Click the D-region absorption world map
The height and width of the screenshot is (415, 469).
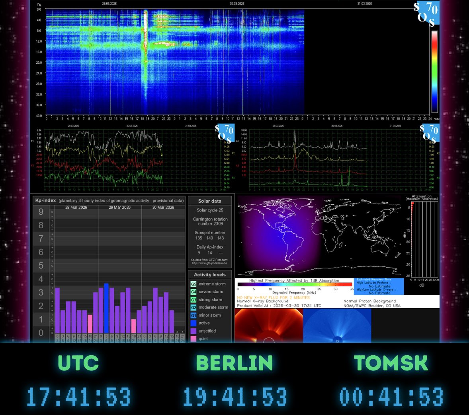319,236
